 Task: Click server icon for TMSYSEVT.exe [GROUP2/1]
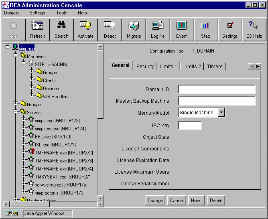click(31, 175)
